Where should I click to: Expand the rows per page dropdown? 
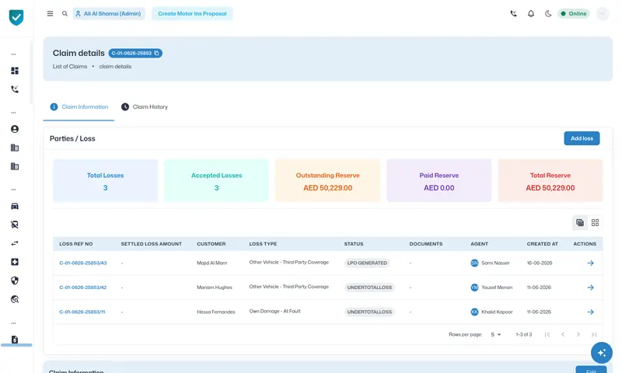click(x=496, y=335)
